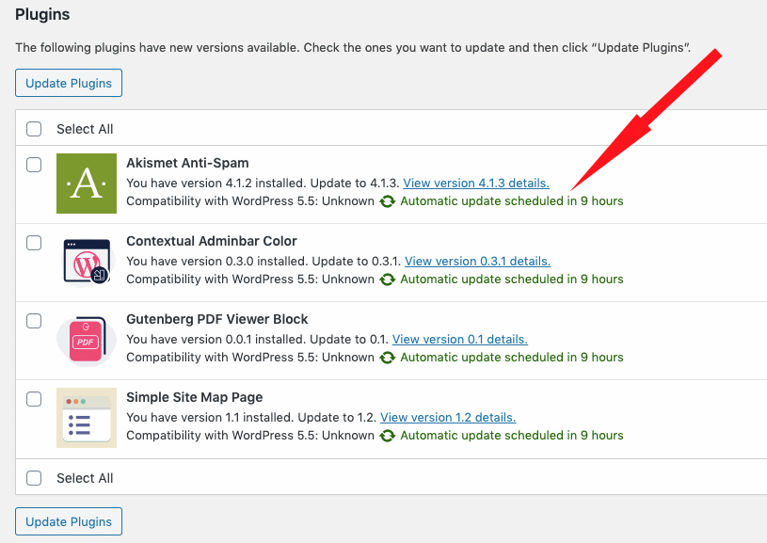Tick the Contextual Adminbar Color checkbox
767x543 pixels.
pos(34,243)
